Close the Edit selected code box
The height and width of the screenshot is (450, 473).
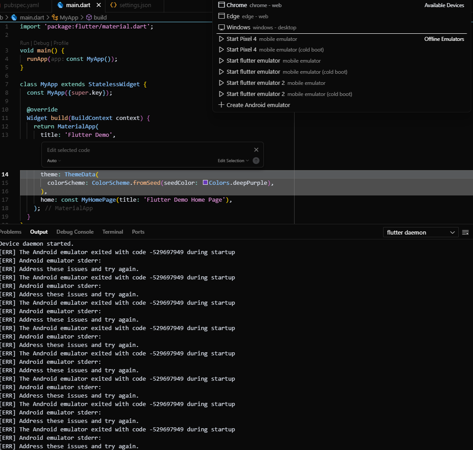256,150
